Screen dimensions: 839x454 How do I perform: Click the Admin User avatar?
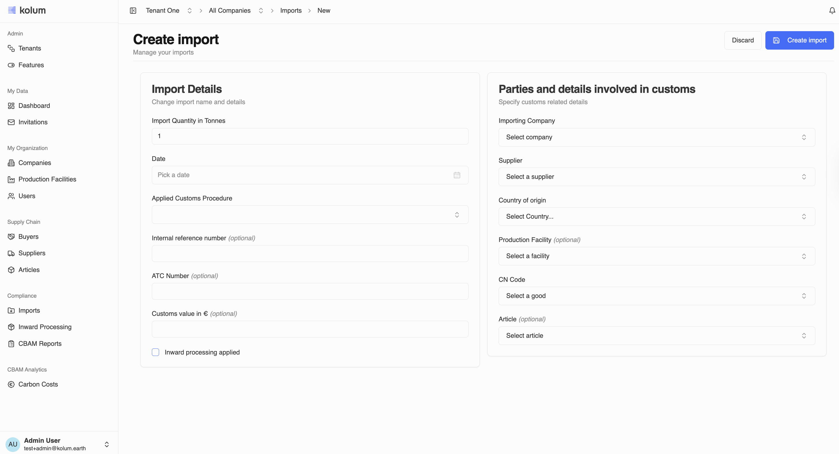[13, 444]
